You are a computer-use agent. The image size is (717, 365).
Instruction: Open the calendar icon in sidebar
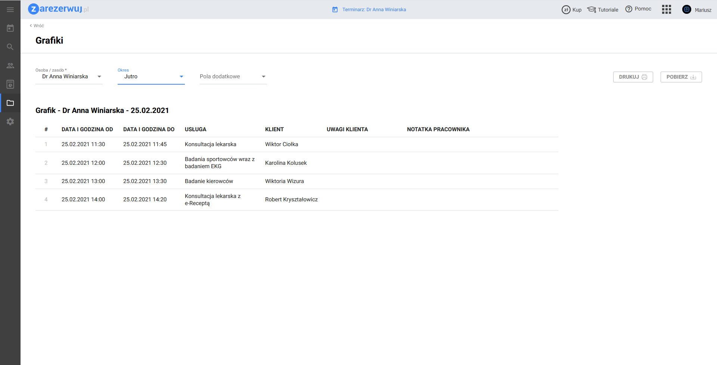[x=10, y=28]
